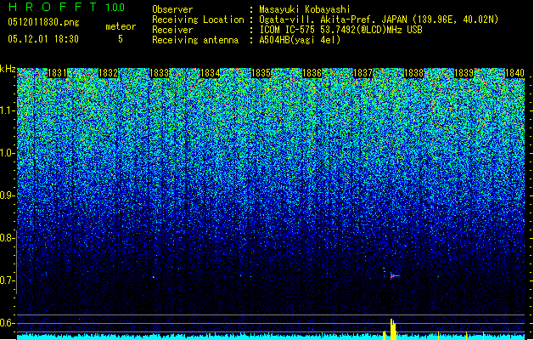Select the file name 0512011830.png
This screenshot has width=534, height=340.
[43, 22]
